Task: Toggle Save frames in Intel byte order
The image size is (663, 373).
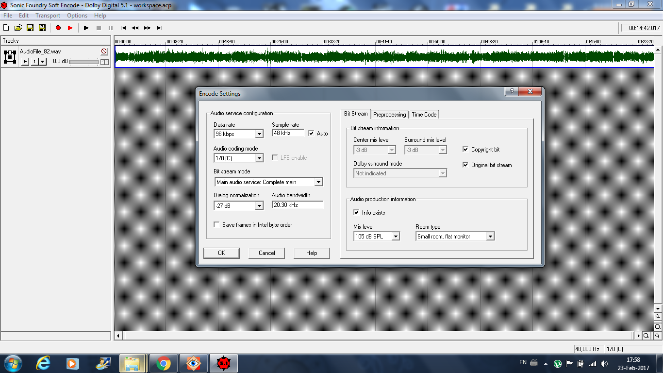Action: (217, 225)
